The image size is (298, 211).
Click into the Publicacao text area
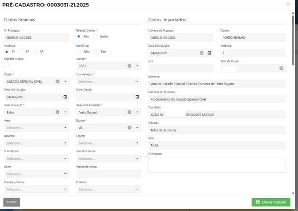(217, 164)
